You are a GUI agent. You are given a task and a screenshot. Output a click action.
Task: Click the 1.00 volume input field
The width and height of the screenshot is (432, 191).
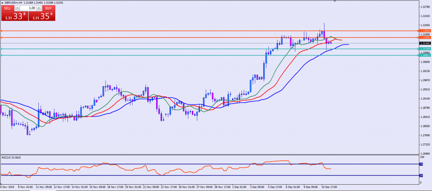click(x=28, y=8)
